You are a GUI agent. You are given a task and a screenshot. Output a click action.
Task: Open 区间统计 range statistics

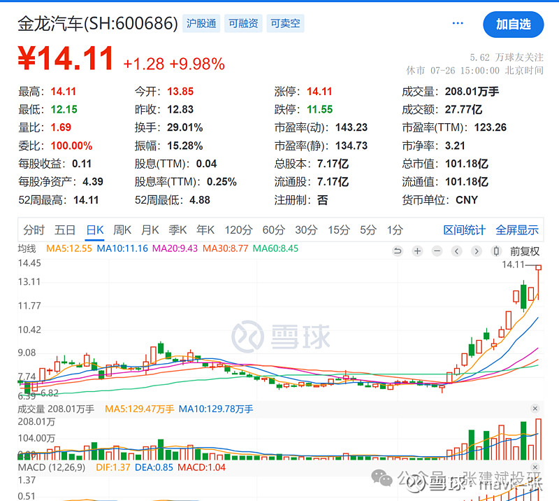pyautogui.click(x=464, y=230)
